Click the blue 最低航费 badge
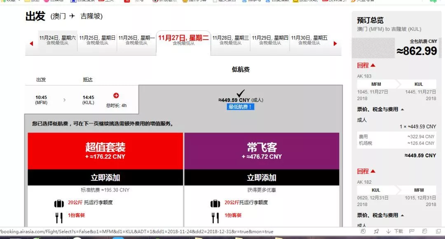The image size is (445, 239). click(x=240, y=107)
